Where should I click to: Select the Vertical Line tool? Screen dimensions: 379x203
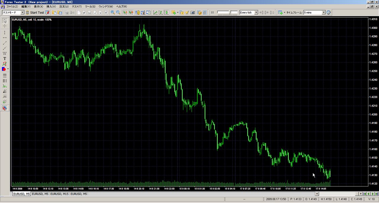click(x=4, y=32)
